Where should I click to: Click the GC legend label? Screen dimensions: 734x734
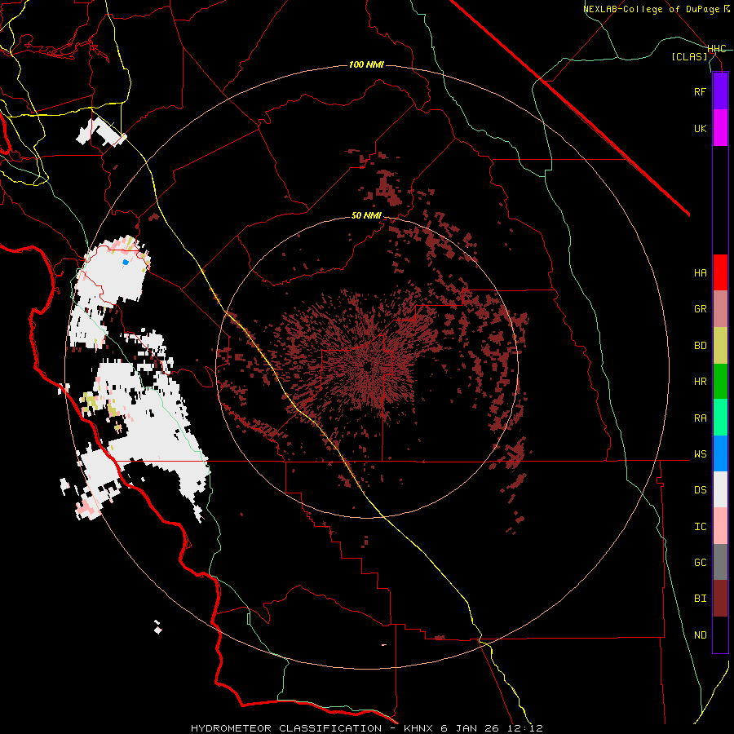700,563
